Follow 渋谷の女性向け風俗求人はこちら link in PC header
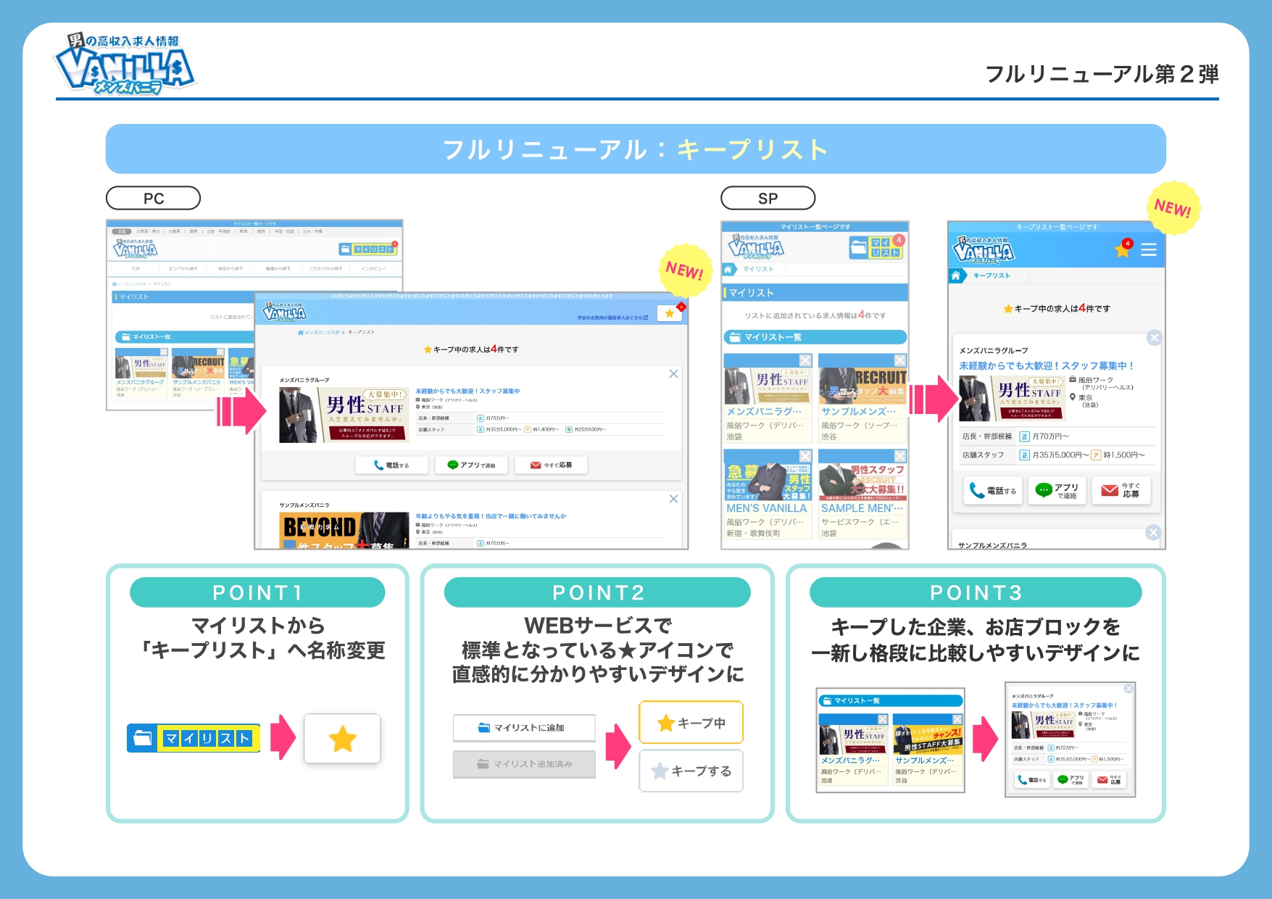The image size is (1272, 899). (x=612, y=318)
